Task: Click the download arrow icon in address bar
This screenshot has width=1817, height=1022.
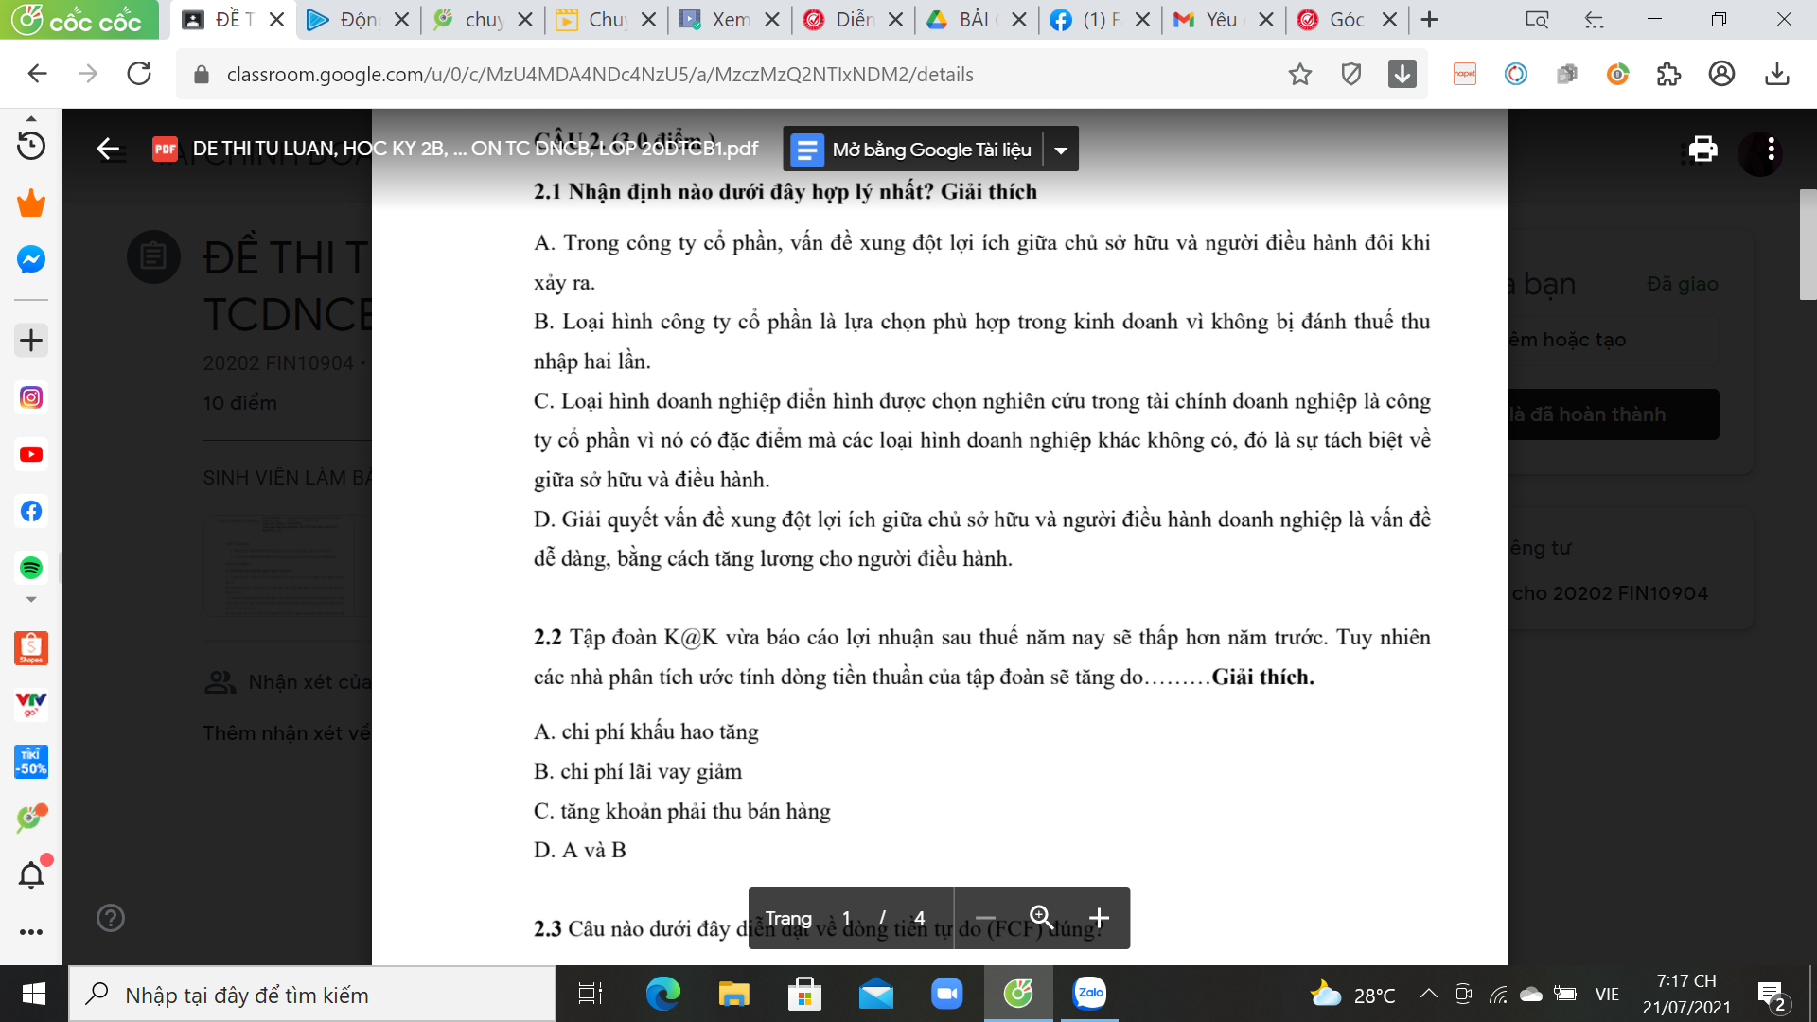Action: 1402,74
